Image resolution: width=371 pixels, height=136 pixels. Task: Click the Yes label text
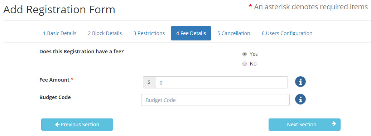pyautogui.click(x=254, y=54)
